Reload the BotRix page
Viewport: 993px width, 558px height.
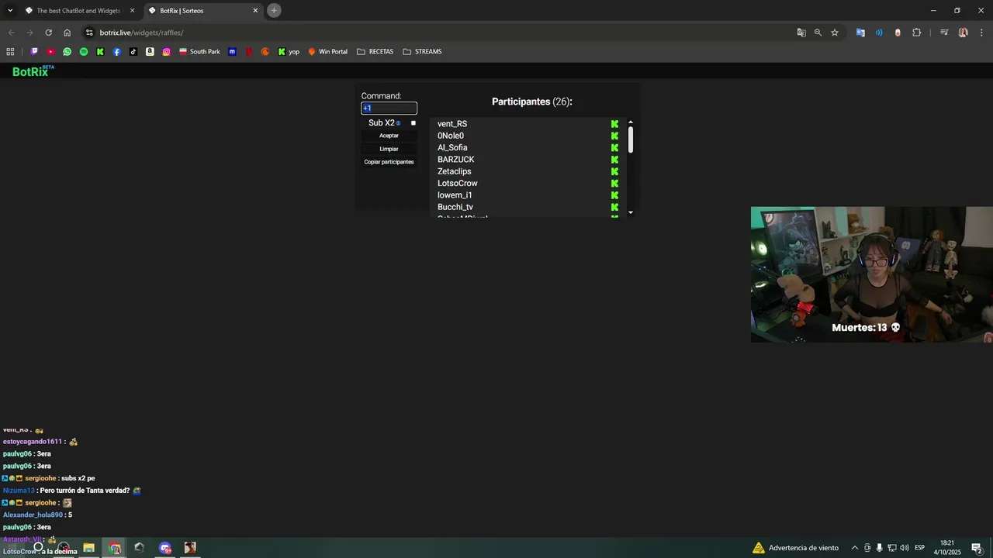click(48, 33)
